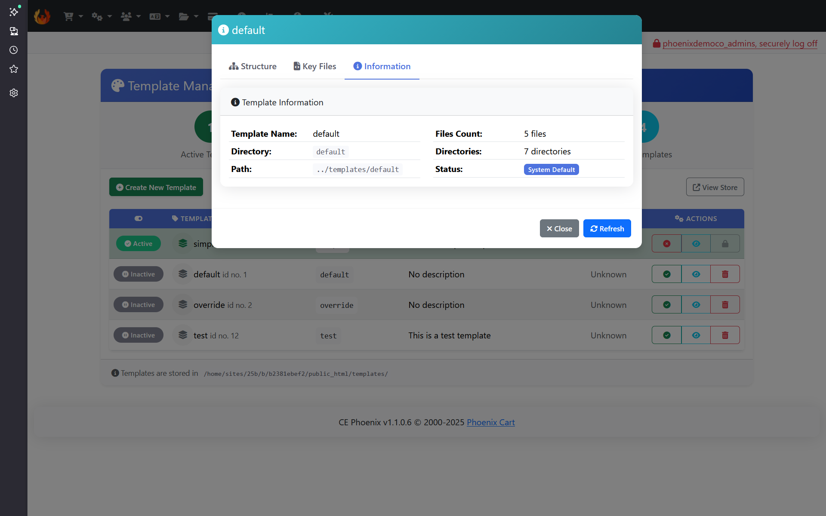Click the lock icon in the Active row
The height and width of the screenshot is (516, 826).
pos(725,244)
